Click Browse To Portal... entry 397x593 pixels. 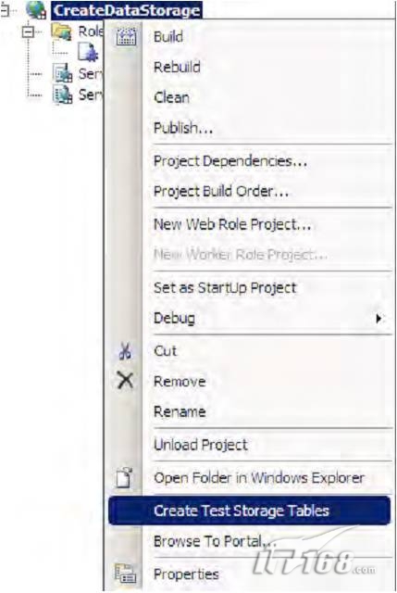[x=214, y=541]
